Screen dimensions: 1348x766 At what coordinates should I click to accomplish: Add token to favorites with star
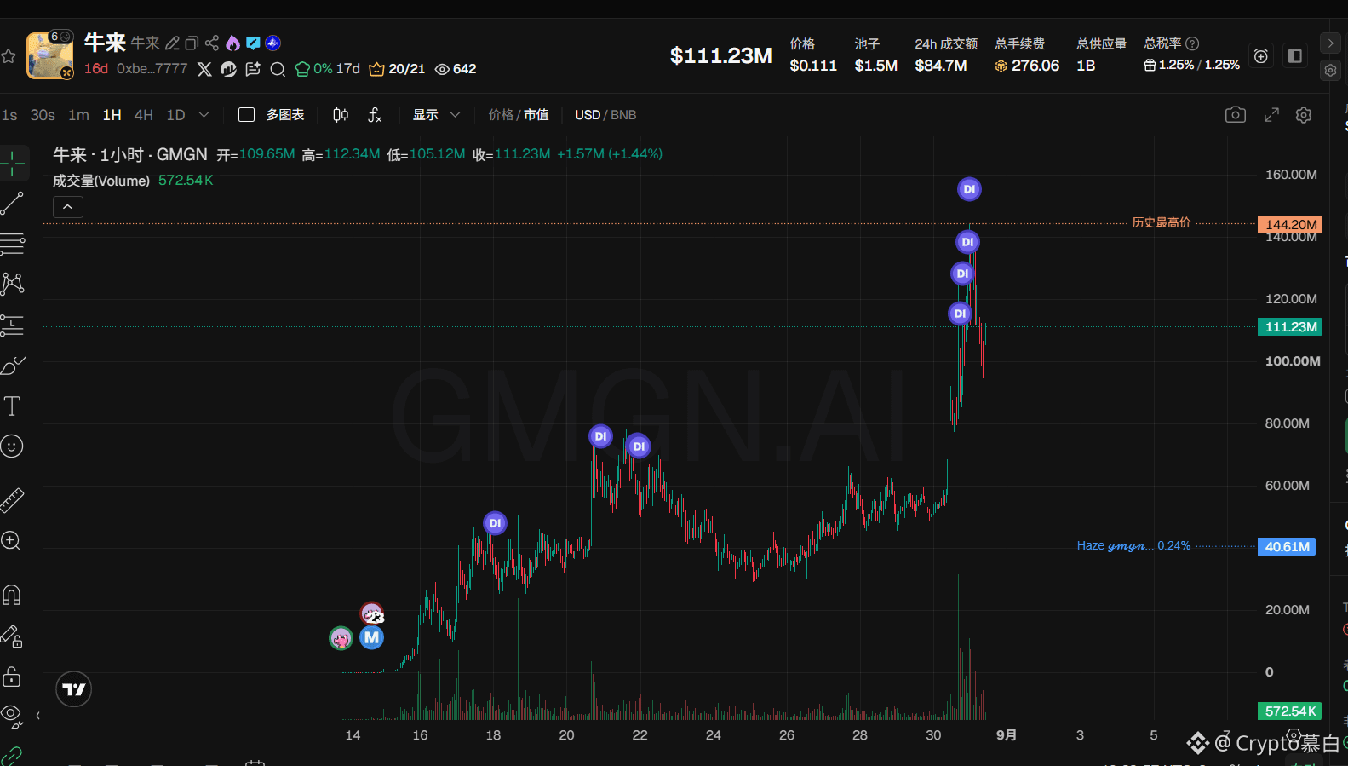point(9,56)
